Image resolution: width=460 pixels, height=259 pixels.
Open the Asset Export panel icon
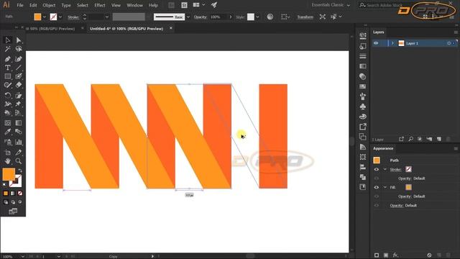pyautogui.click(x=363, y=127)
